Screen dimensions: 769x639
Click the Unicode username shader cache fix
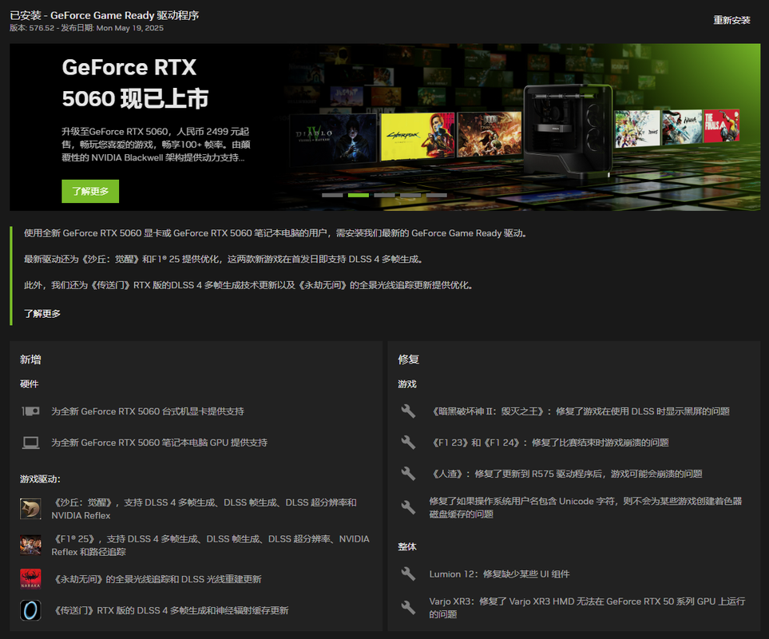585,507
